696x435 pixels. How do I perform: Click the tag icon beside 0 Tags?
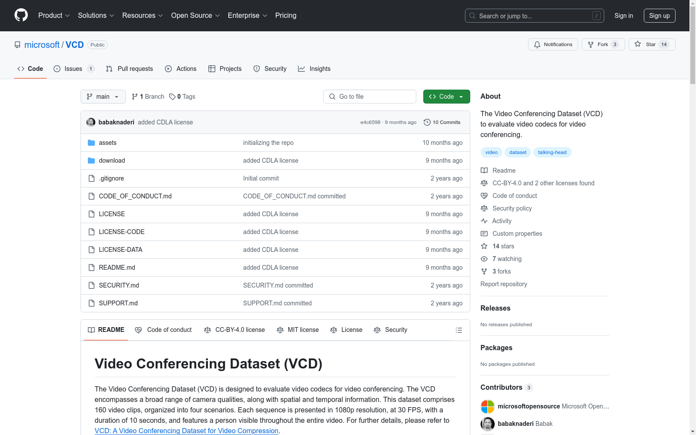click(172, 97)
